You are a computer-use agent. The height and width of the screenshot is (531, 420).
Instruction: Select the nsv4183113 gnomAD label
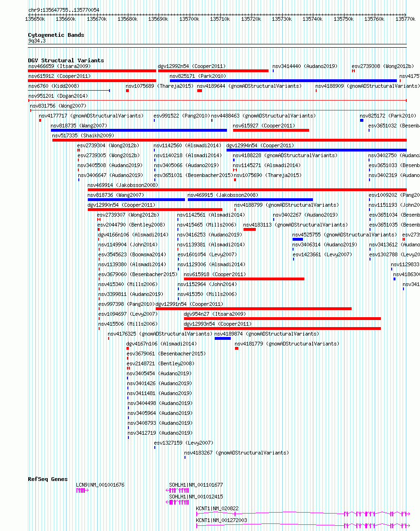point(295,225)
